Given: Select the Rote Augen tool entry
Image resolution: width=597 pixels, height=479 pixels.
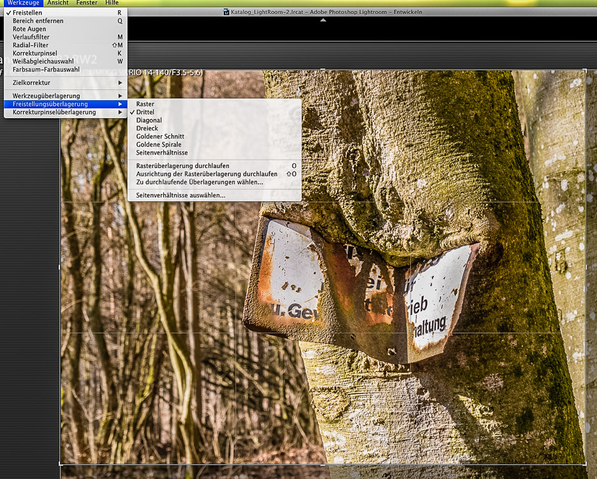Looking at the screenshot, I should pos(66,29).
